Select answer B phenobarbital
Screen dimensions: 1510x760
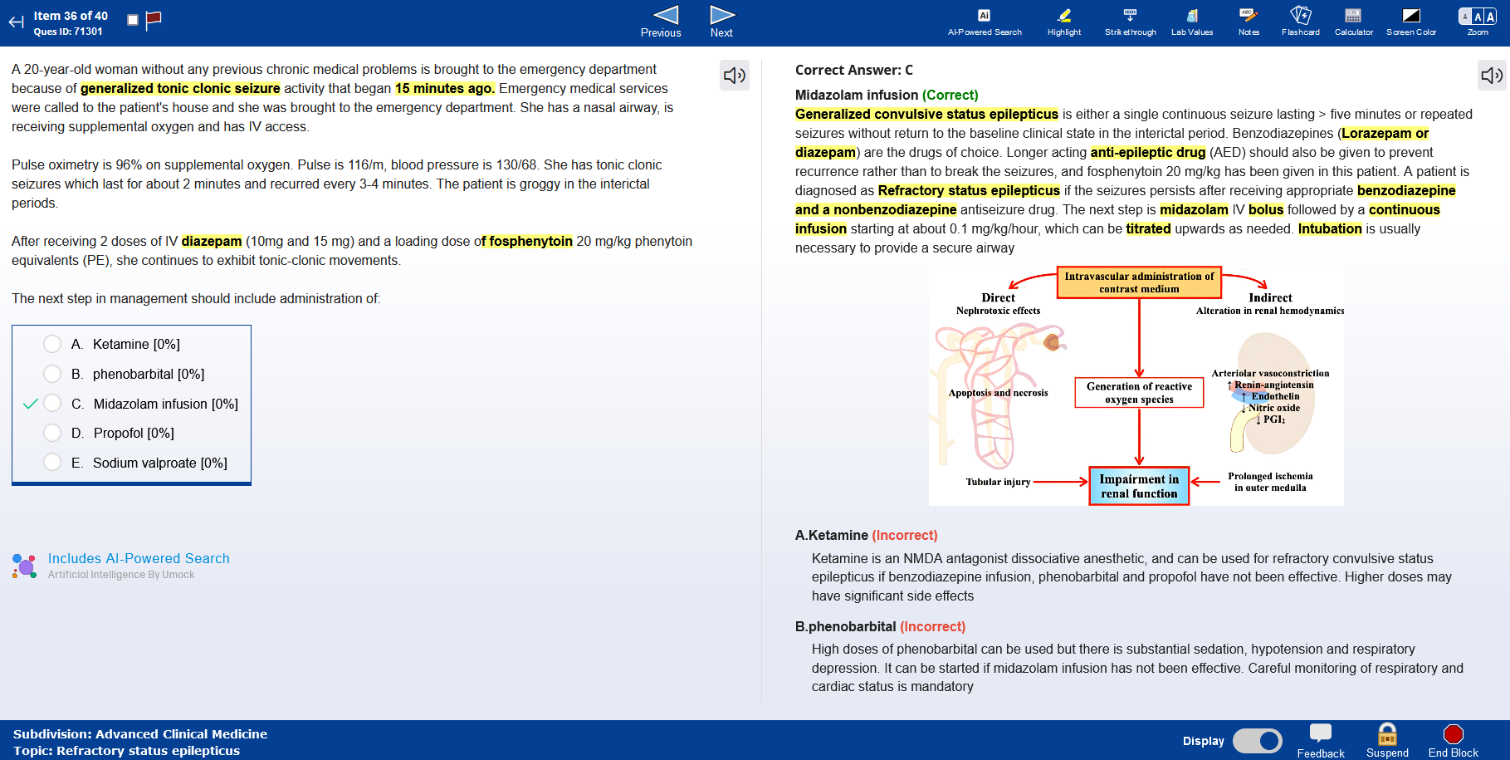52,374
